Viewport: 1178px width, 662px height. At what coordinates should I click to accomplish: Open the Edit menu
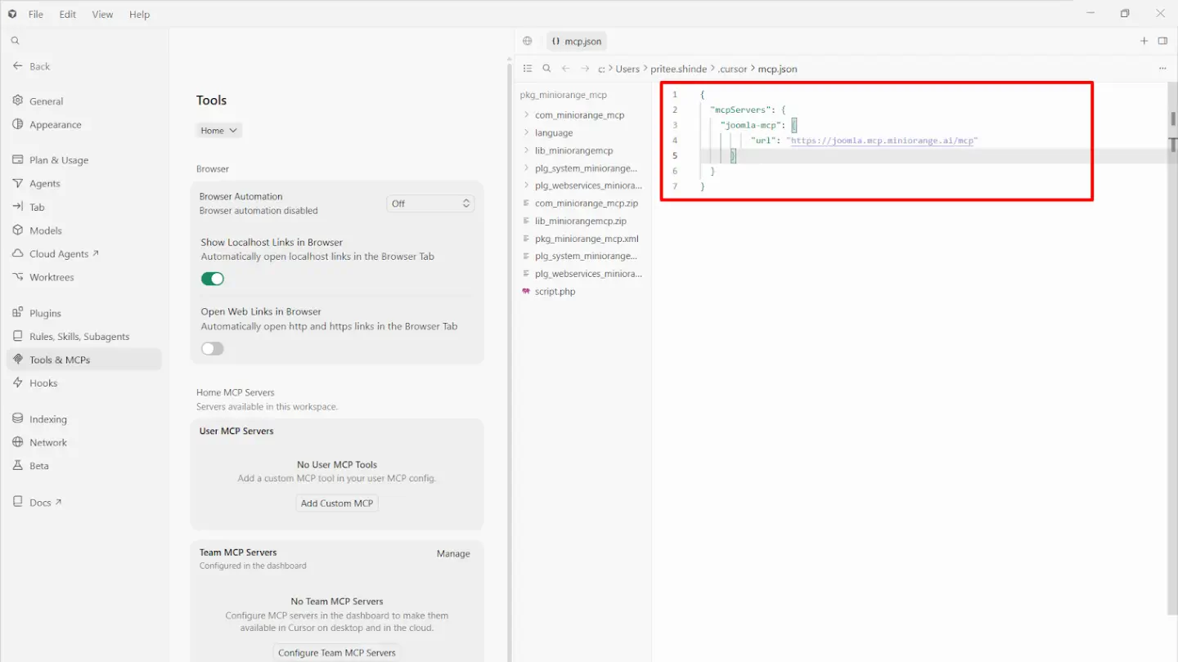pyautogui.click(x=68, y=14)
